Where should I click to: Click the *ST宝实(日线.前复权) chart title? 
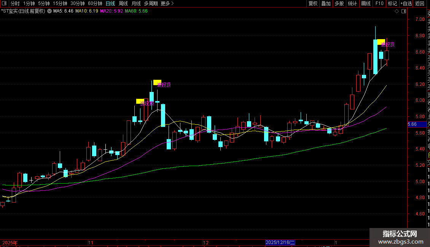pos(23,11)
